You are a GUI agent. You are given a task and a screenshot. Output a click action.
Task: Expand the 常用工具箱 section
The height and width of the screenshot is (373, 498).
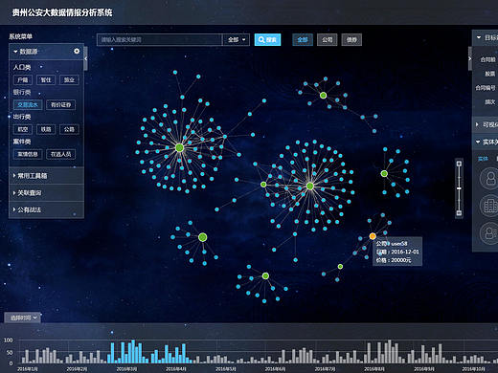coord(46,176)
